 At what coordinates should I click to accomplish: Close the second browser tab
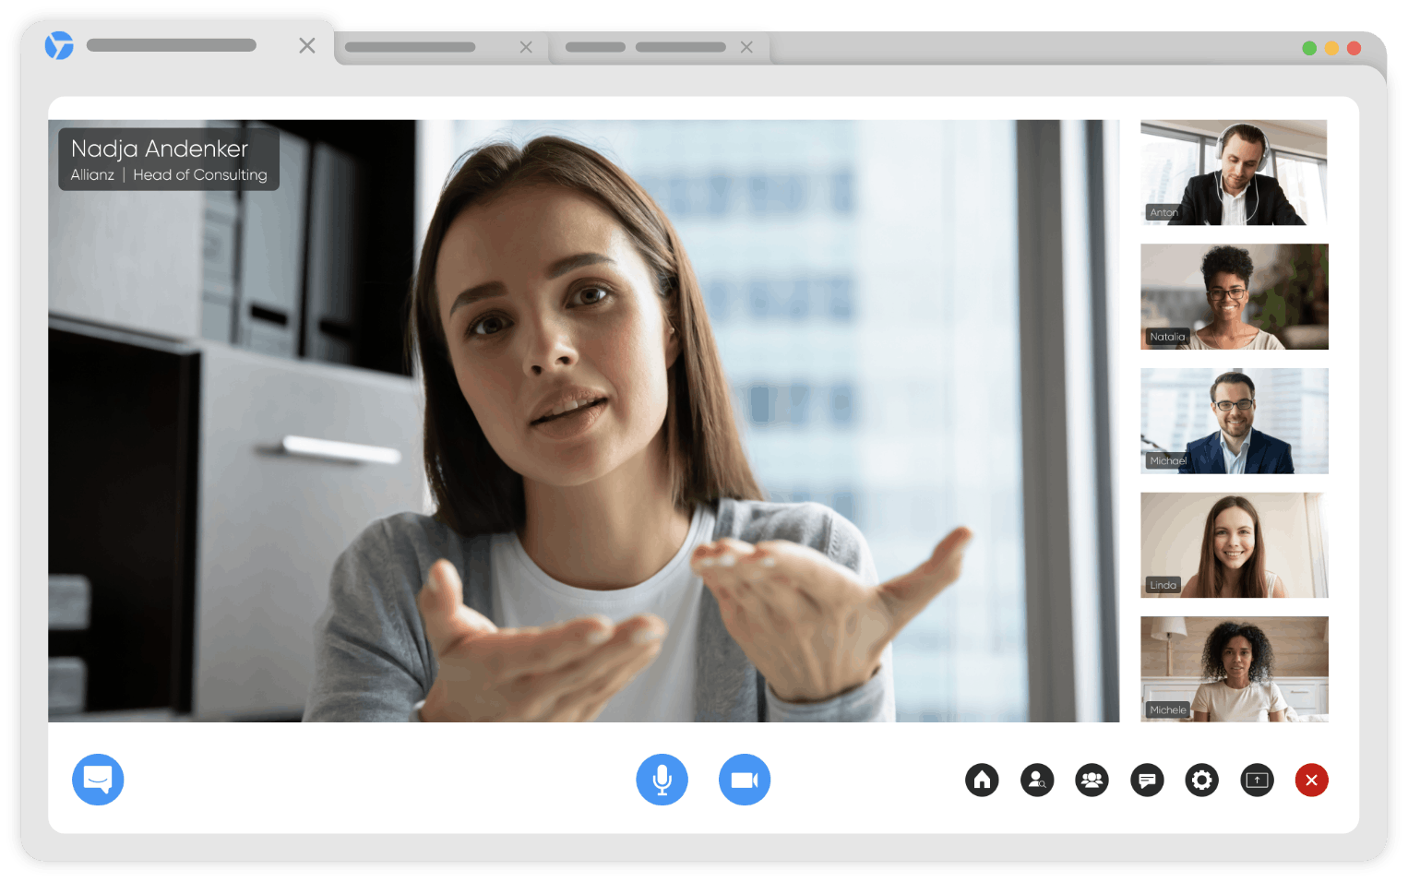[x=526, y=47]
